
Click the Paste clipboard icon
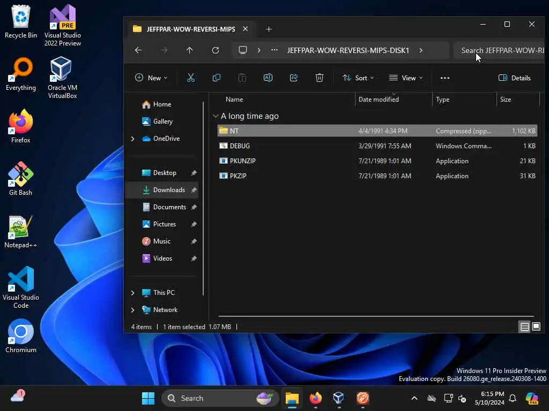[242, 78]
